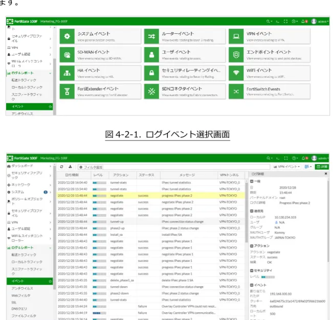Screen dimensions: 333x320
Task: Click the notification bell in lower header
Action: [304, 158]
